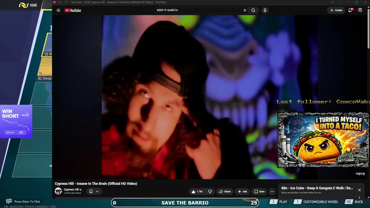The width and height of the screenshot is (370, 208).
Task: Click the 2.01M subscribers text
Action: coord(73,193)
